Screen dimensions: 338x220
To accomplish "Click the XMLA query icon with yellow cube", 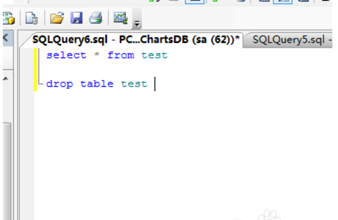I will (8, 18).
